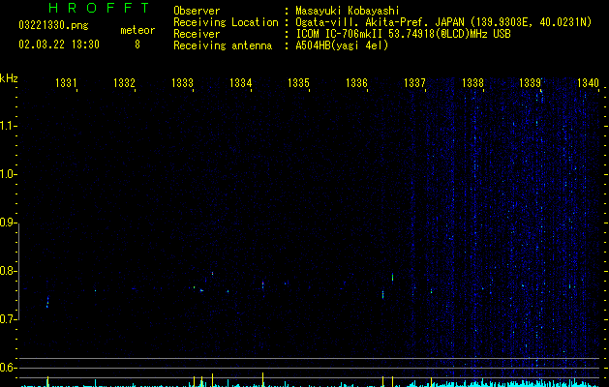Click the 1.0 kHz frequency label
This screenshot has width=609, height=387.
tap(8, 174)
